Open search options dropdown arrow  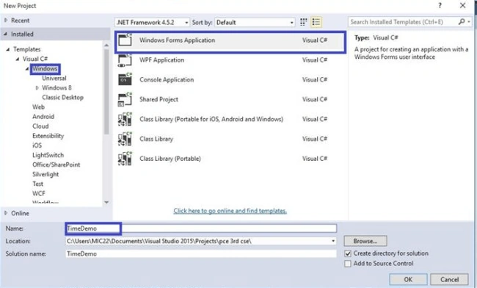469,22
